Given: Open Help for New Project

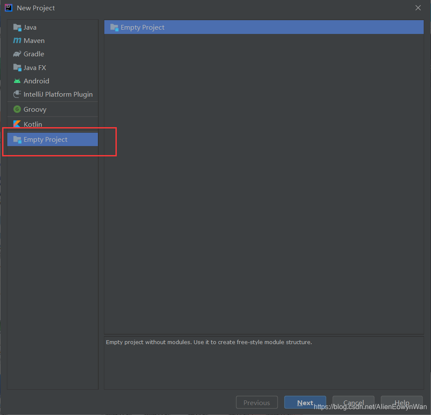Looking at the screenshot, I should pyautogui.click(x=401, y=403).
